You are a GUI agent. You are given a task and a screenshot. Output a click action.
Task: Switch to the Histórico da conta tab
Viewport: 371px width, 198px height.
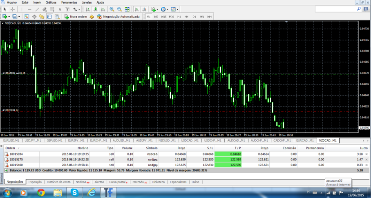(59, 182)
